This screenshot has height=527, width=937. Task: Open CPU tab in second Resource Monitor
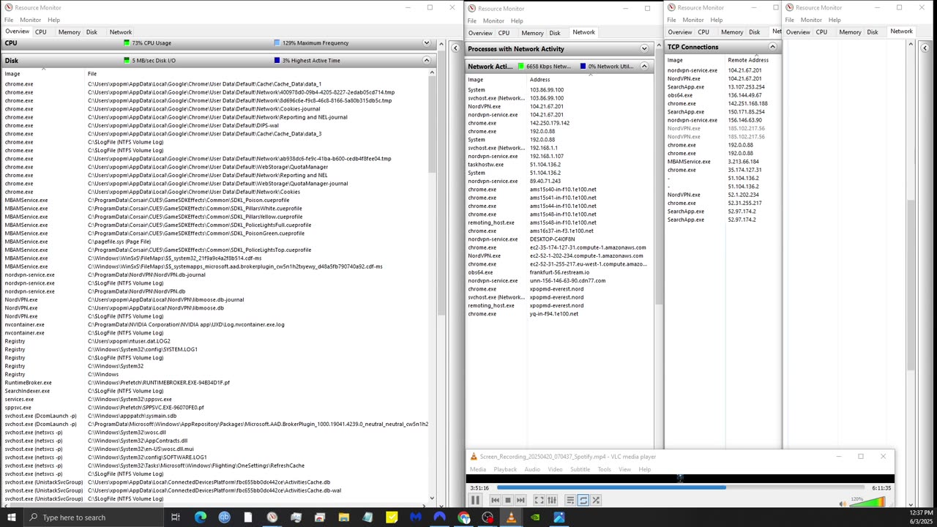point(504,33)
